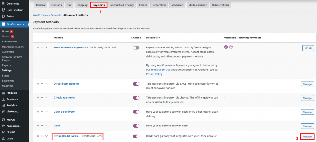
Task: Click the drag handle for Stripe Credit Cards
Action: coord(37,136)
